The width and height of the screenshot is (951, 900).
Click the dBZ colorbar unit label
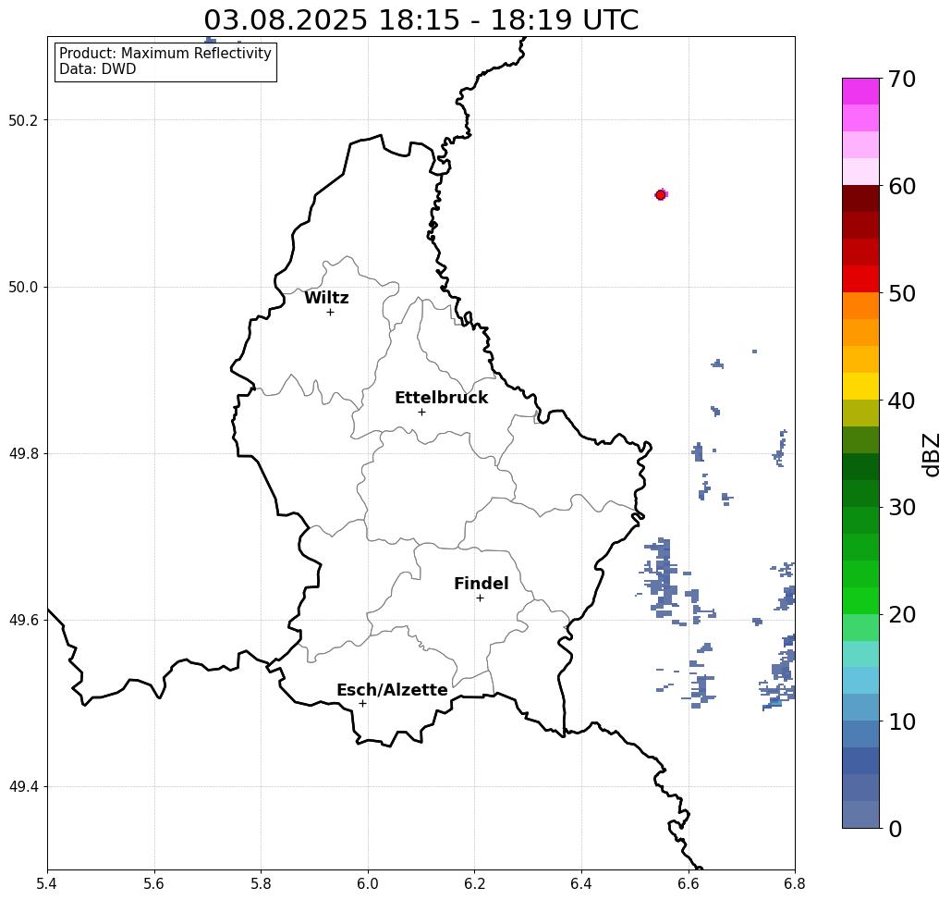click(x=931, y=454)
